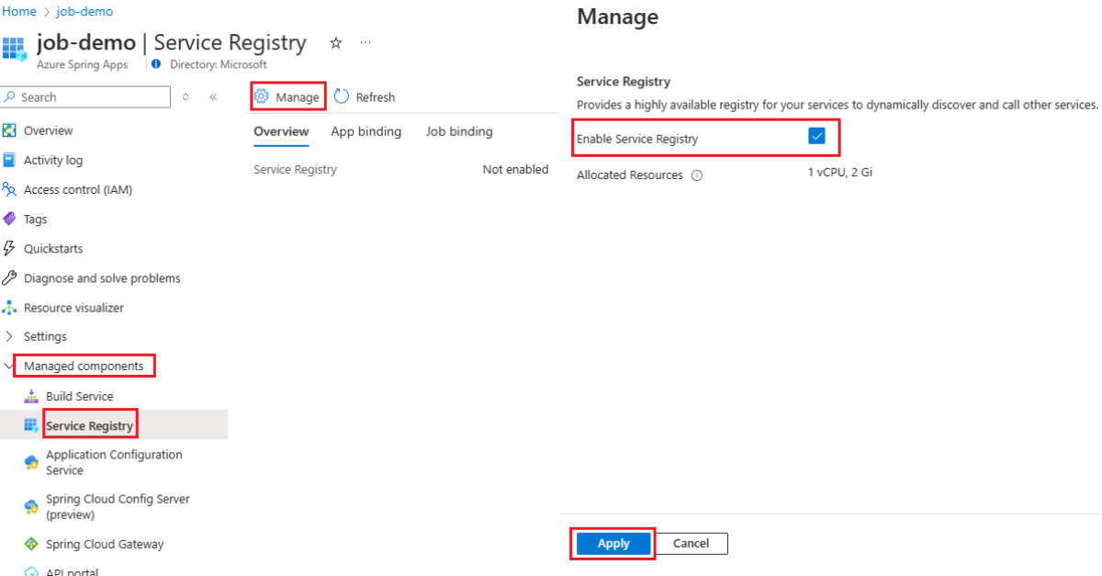The width and height of the screenshot is (1102, 576).
Task: Click the API portal icon
Action: (x=31, y=570)
